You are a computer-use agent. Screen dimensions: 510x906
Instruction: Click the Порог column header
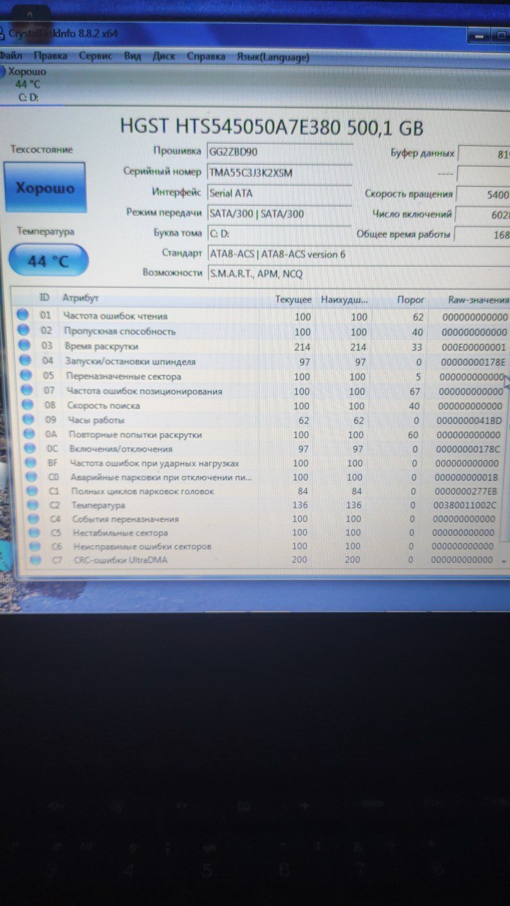[411, 300]
